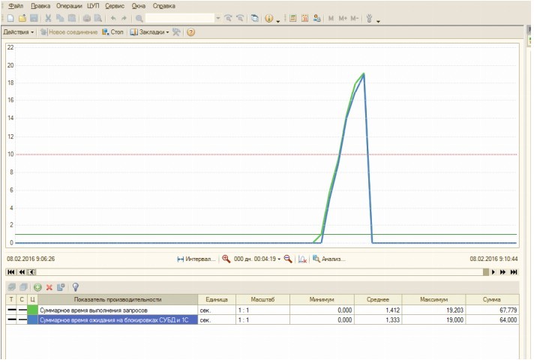This screenshot has height=363, width=534.
Task: Open the Правка menu
Action: (40, 6)
